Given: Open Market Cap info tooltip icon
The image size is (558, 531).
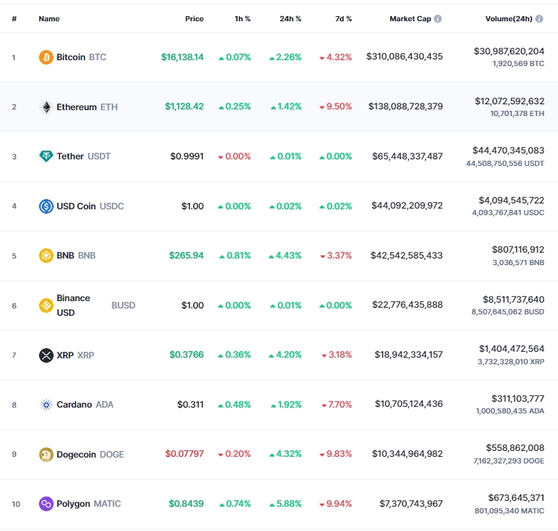Looking at the screenshot, I should point(437,19).
